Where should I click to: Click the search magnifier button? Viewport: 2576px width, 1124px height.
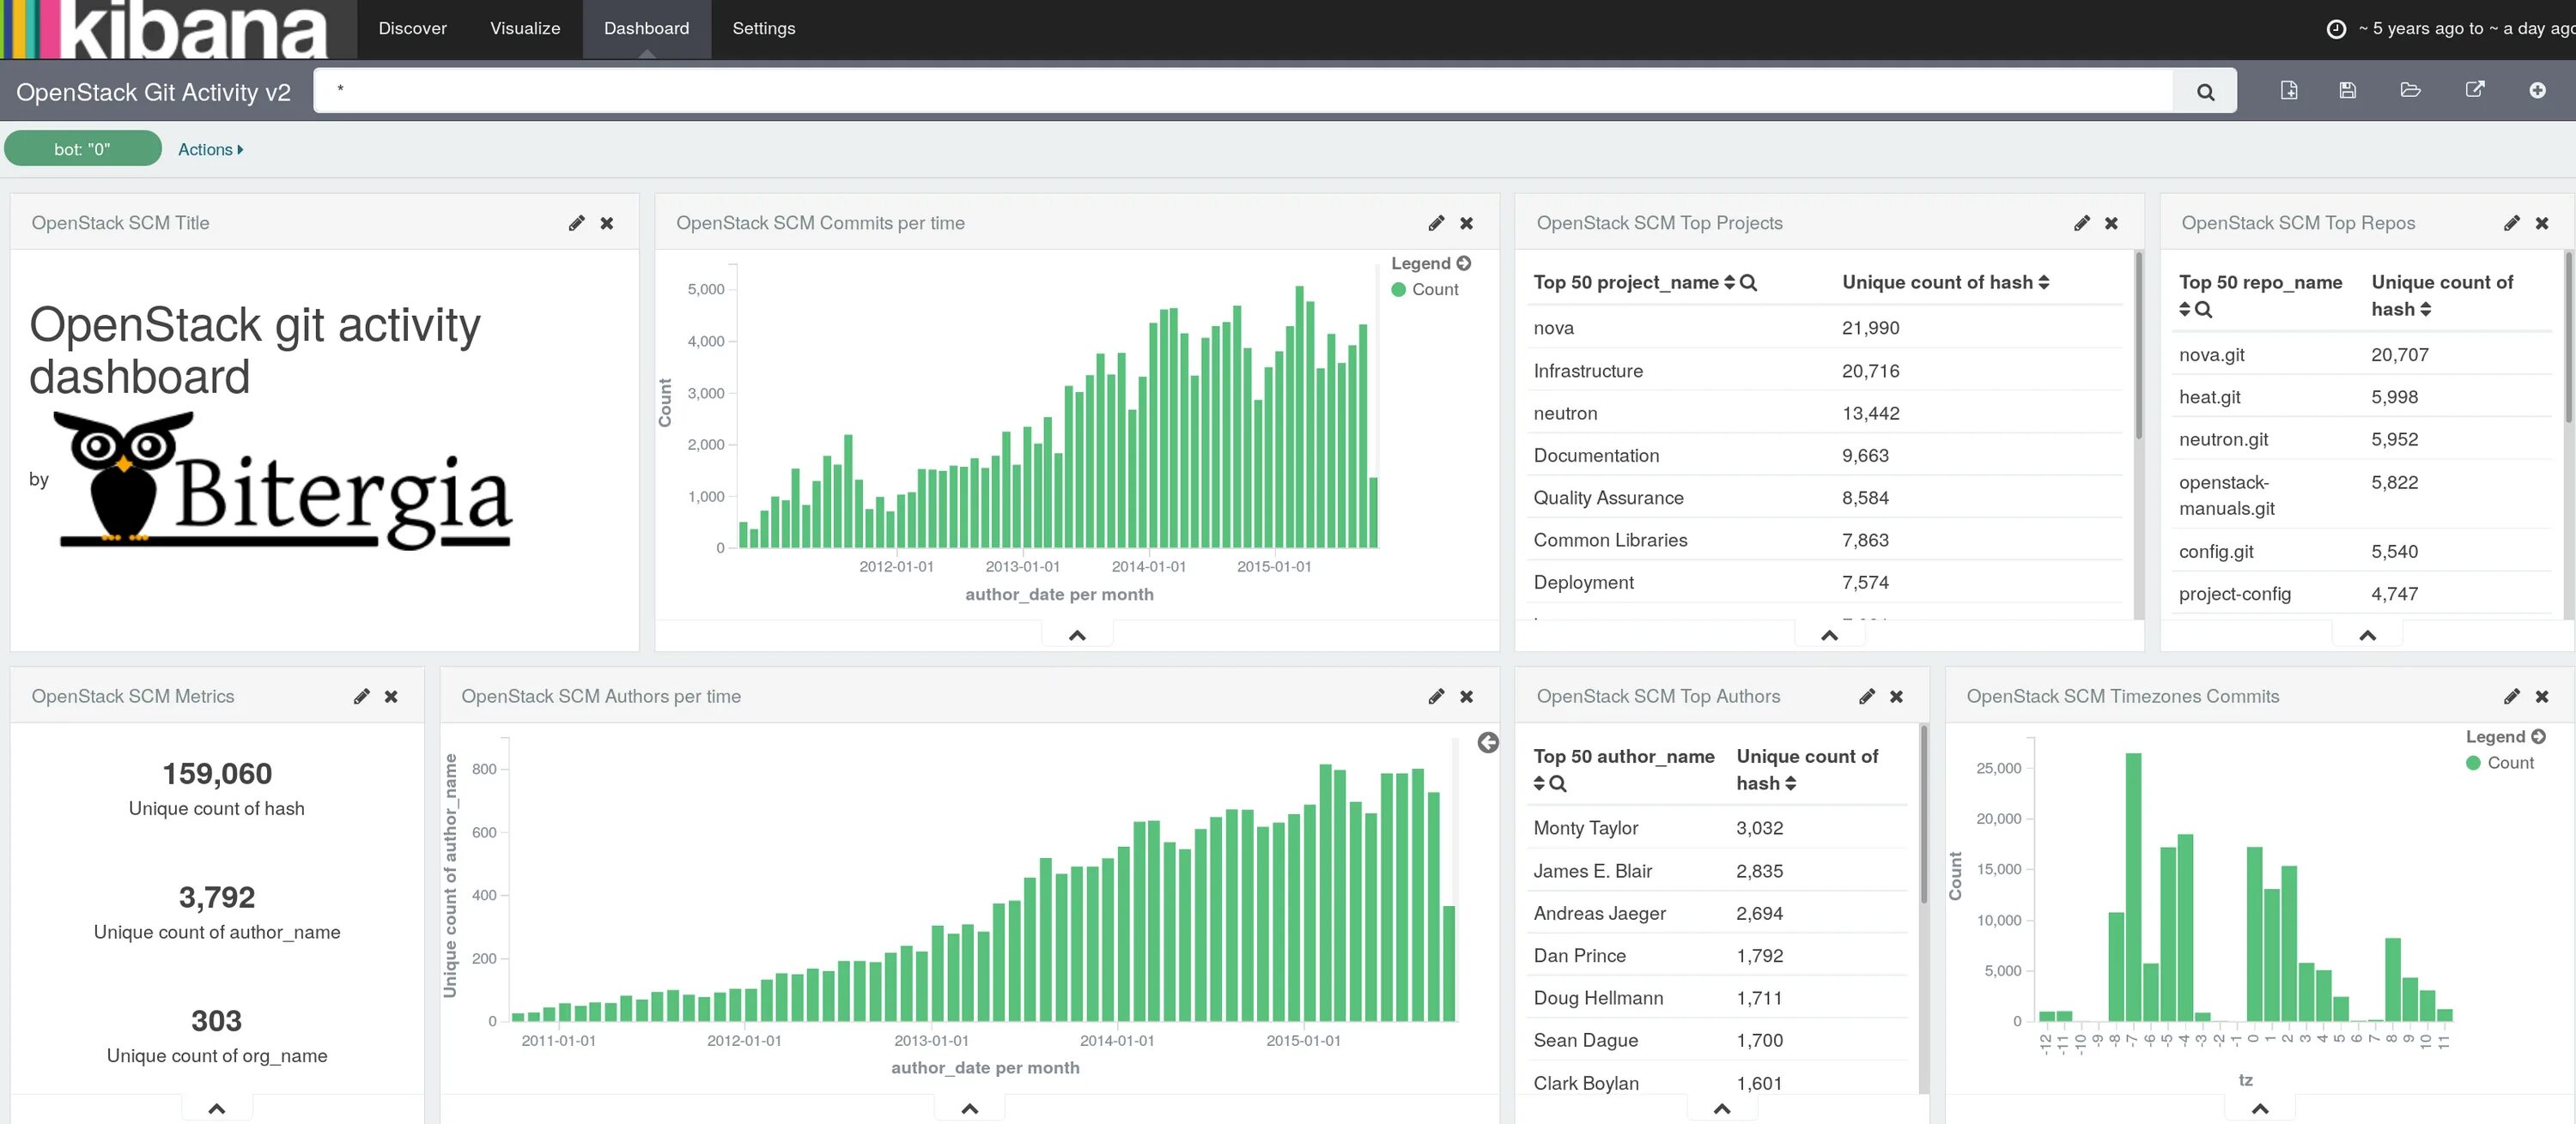pyautogui.click(x=2204, y=92)
